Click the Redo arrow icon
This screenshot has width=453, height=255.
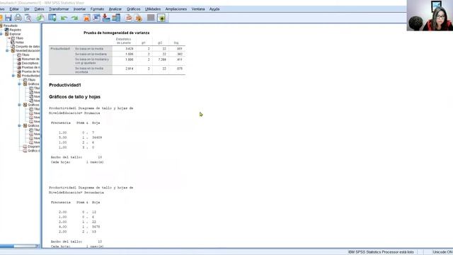point(75,18)
